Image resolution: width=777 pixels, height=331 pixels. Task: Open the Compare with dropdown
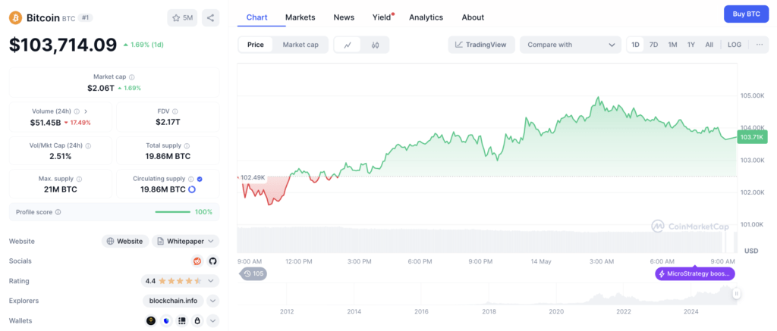(571, 45)
